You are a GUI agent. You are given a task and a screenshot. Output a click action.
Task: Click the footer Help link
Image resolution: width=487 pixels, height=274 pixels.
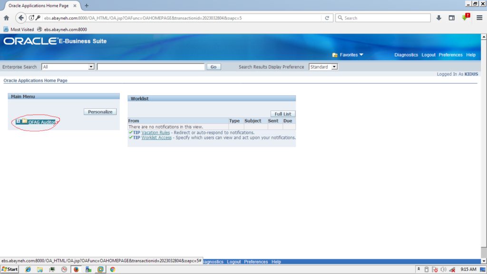[x=276, y=262]
